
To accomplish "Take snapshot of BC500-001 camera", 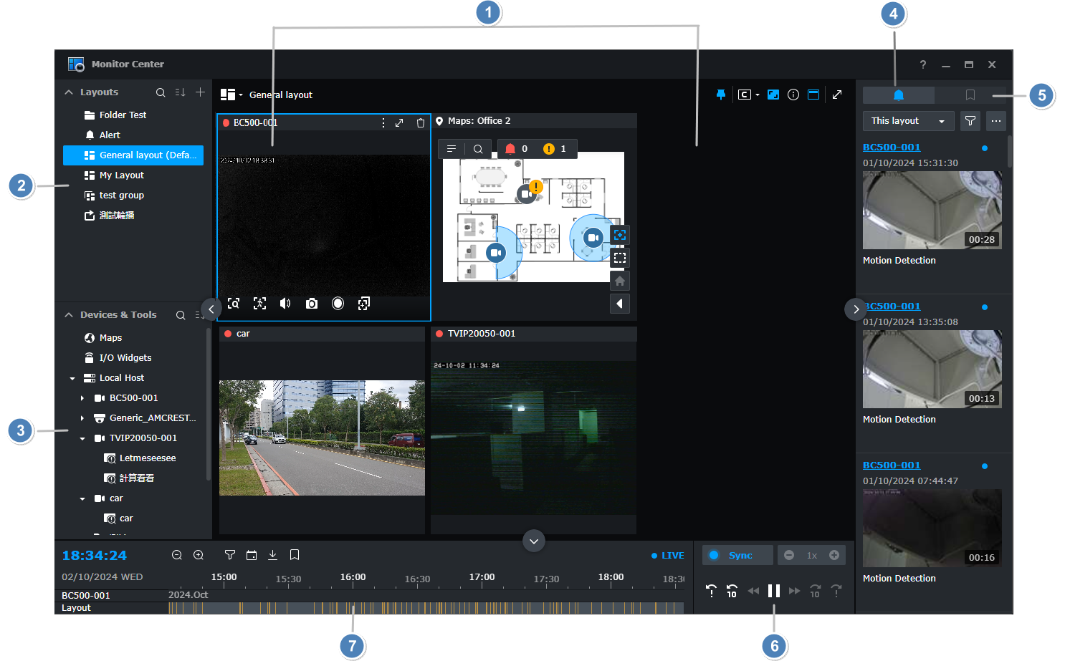I will tap(312, 304).
